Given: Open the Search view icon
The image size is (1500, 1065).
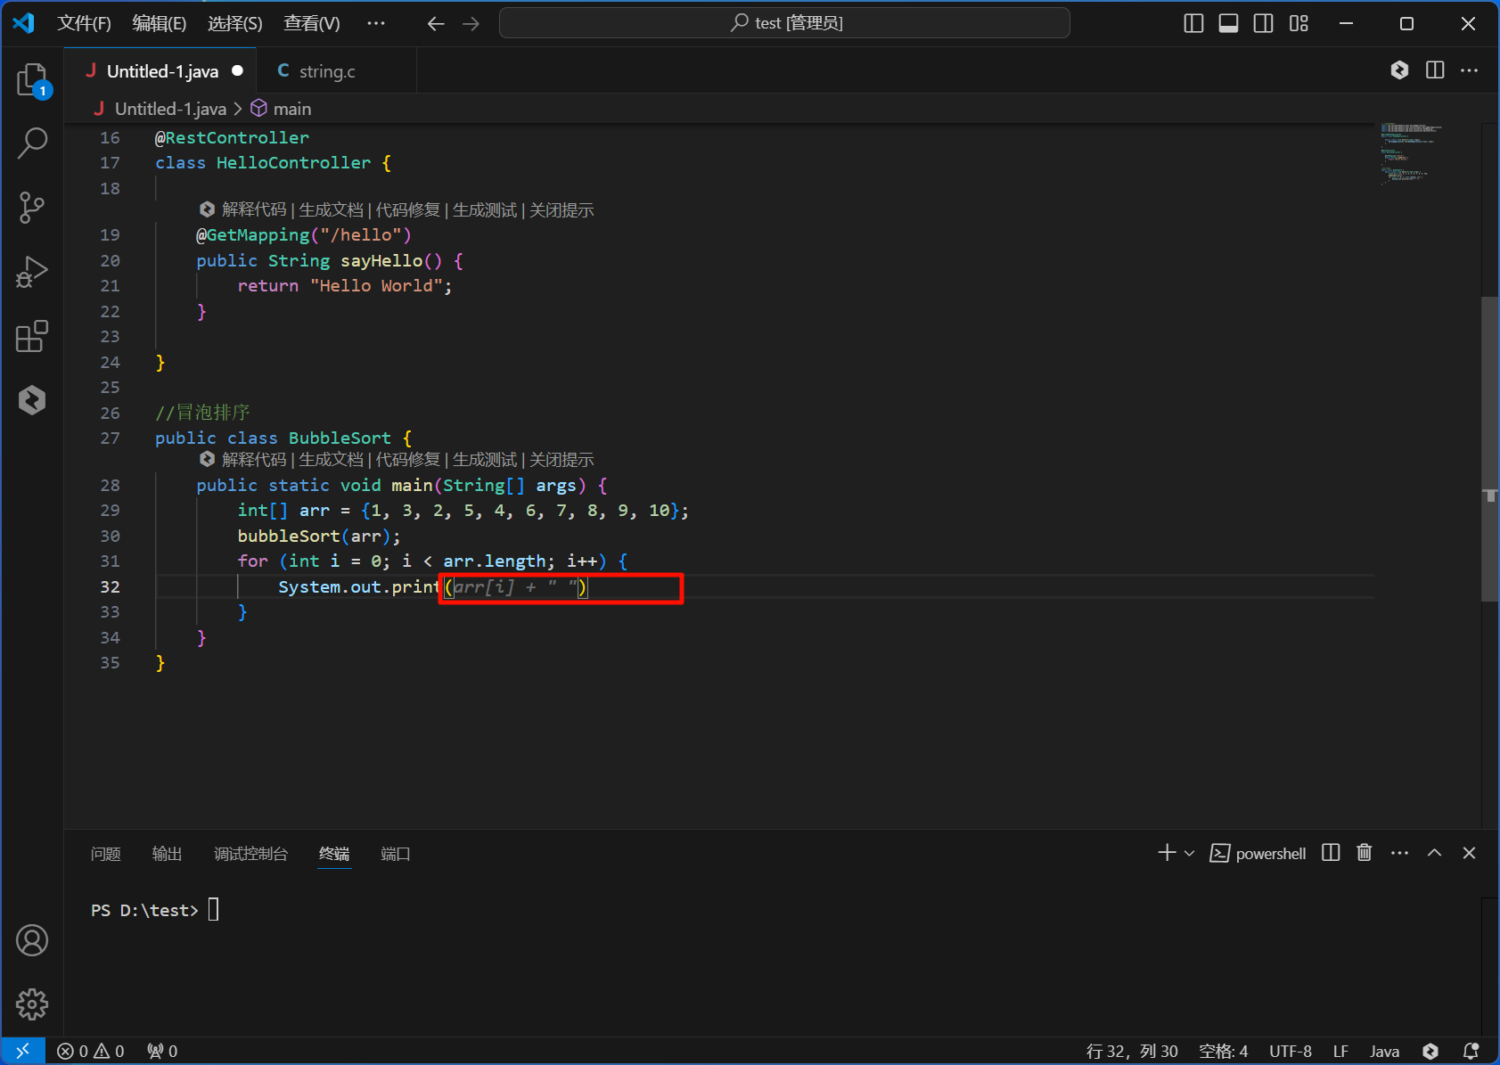Looking at the screenshot, I should 32,143.
